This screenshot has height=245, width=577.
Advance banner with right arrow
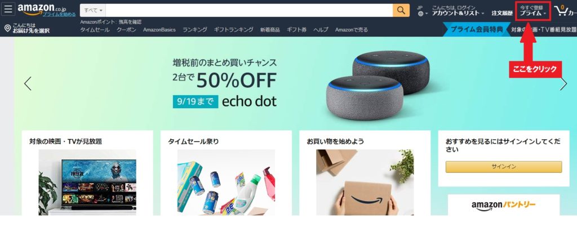[x=563, y=83]
